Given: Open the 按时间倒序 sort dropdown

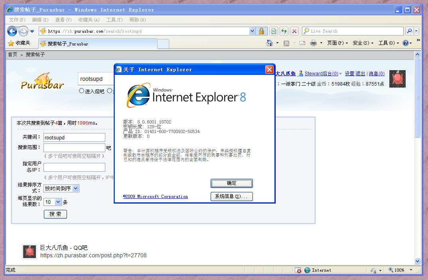Looking at the screenshot, I should (61, 188).
